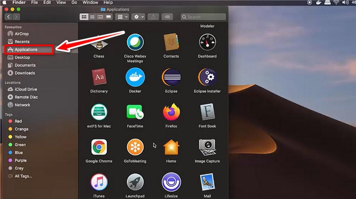Screen dimensions: 356x199
Task: Open Font Book
Action: (x=207, y=112)
